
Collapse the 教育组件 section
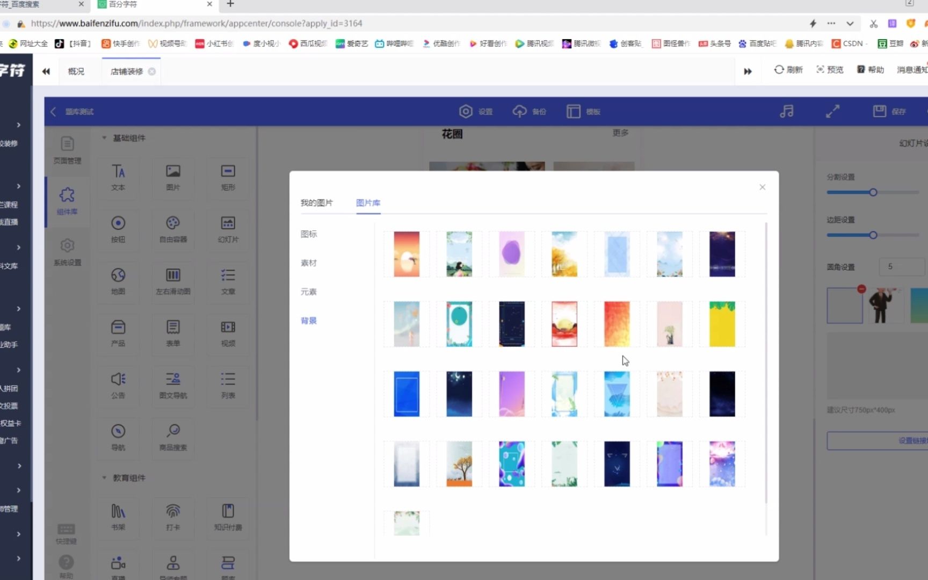click(104, 477)
